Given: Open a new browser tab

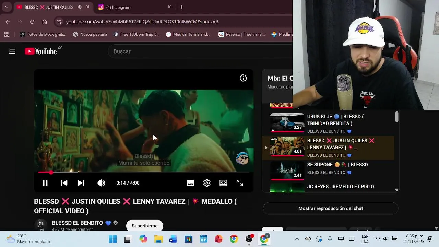Looking at the screenshot, I should 182,7.
